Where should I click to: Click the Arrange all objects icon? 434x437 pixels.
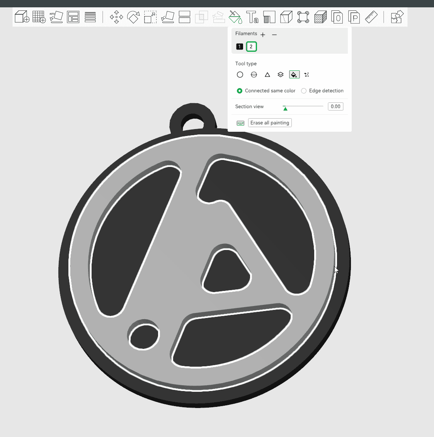tap(73, 17)
